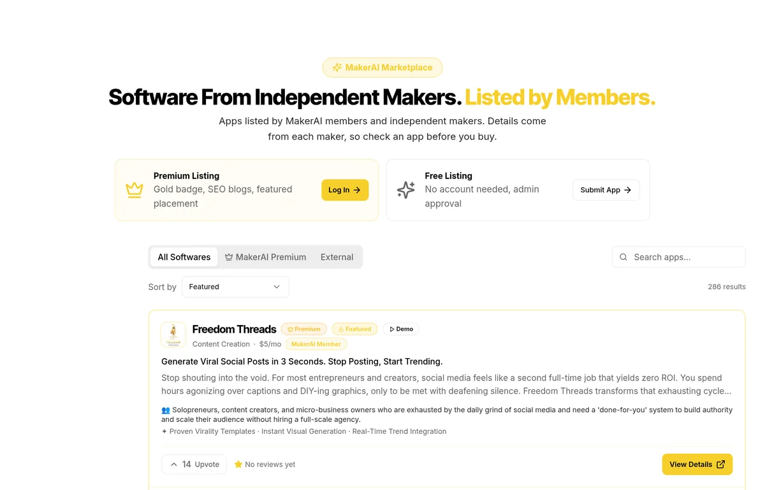Screen dimensions: 765x490
Task: Click the 286 results count
Action: (x=727, y=287)
